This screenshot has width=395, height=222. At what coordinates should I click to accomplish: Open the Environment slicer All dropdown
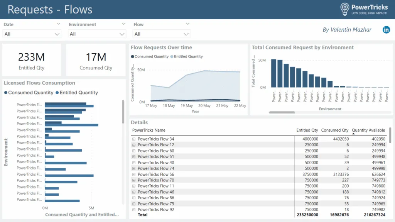pos(97,34)
